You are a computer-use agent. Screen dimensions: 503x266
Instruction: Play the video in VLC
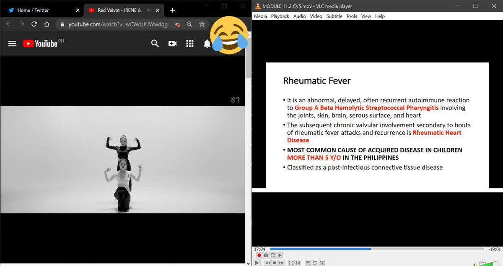257,263
